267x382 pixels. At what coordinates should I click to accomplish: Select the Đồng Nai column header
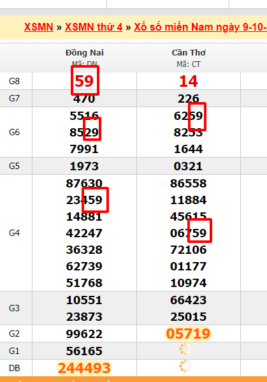(x=85, y=53)
